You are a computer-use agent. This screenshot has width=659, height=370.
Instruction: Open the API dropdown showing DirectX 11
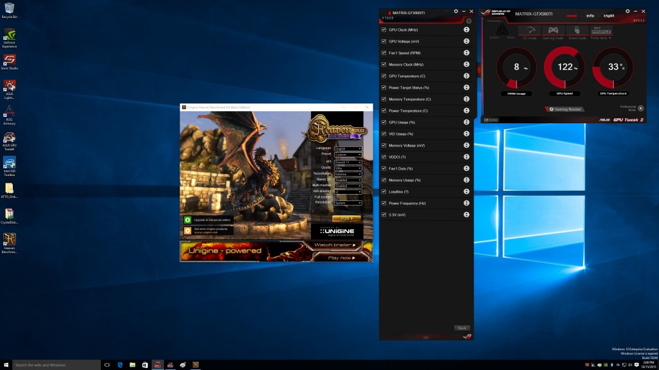pos(348,162)
